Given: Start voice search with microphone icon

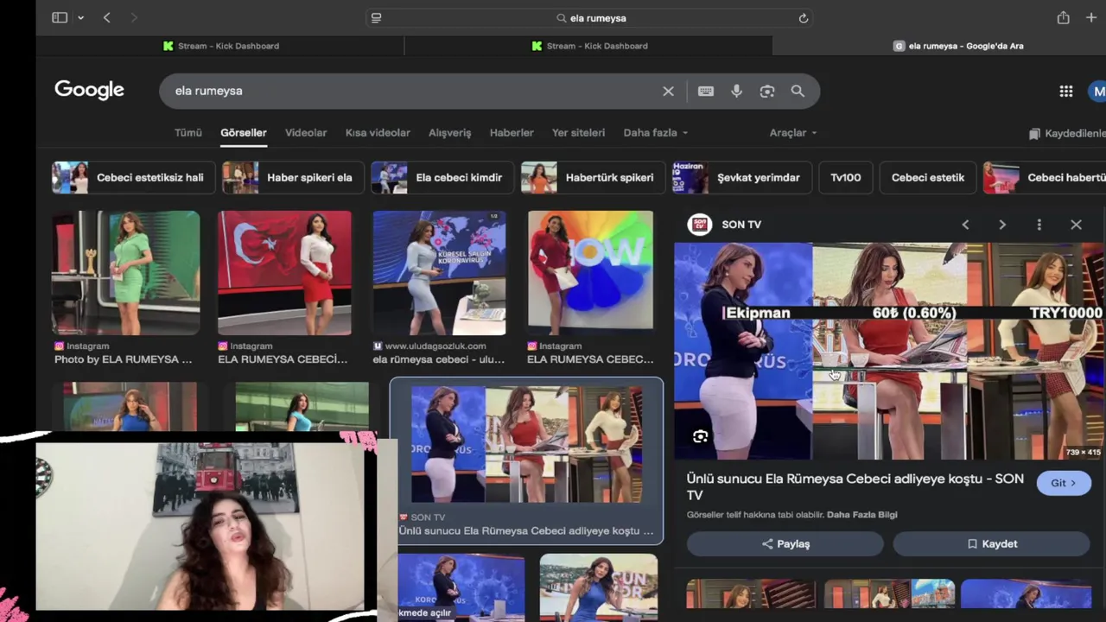Looking at the screenshot, I should 736,91.
